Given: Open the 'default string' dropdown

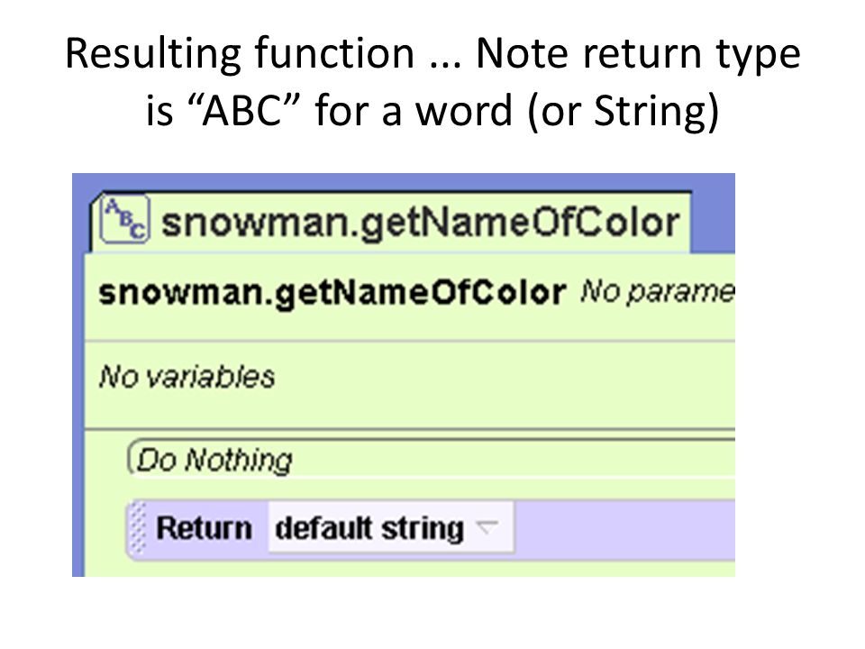Looking at the screenshot, I should coord(390,527).
